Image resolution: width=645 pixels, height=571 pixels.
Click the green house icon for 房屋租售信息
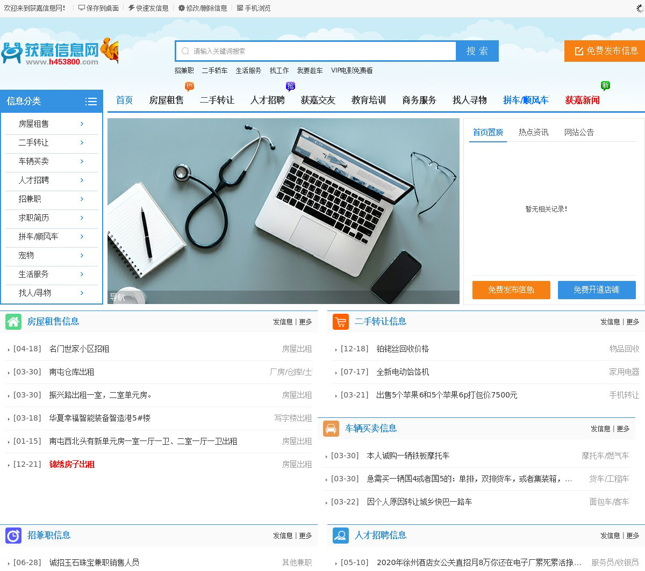coord(13,322)
